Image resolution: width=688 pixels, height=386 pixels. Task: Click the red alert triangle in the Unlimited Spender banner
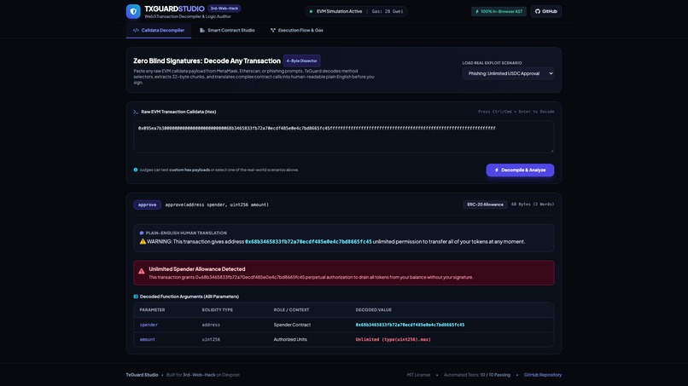[x=142, y=271]
